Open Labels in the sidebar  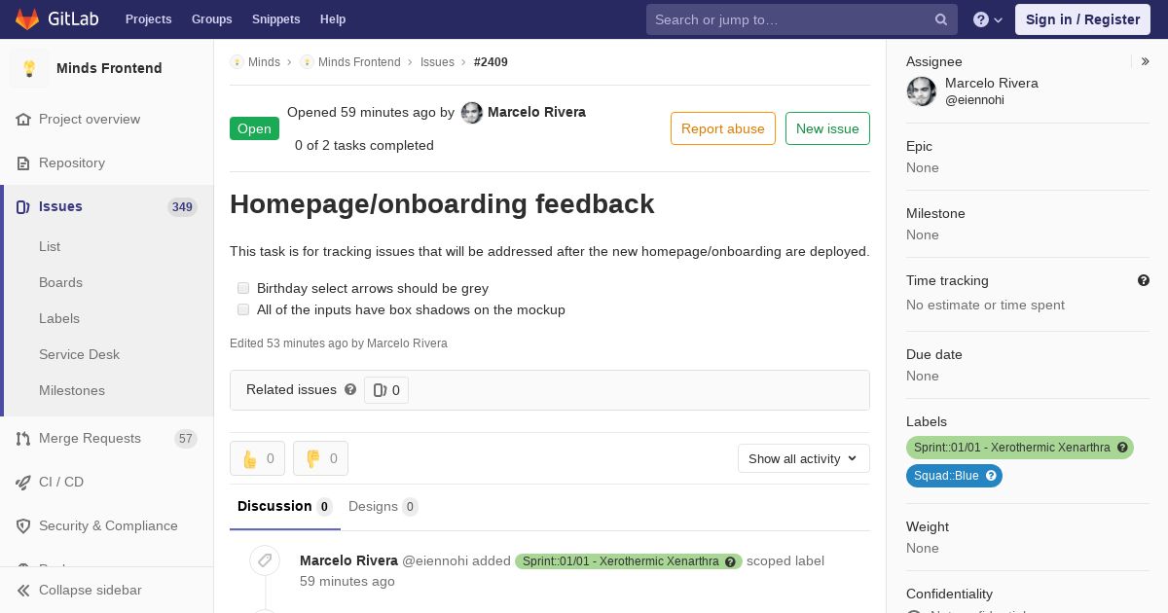point(59,318)
